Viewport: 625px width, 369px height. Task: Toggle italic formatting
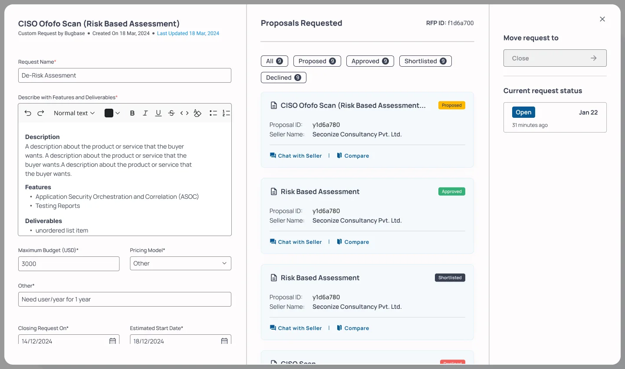(x=145, y=113)
